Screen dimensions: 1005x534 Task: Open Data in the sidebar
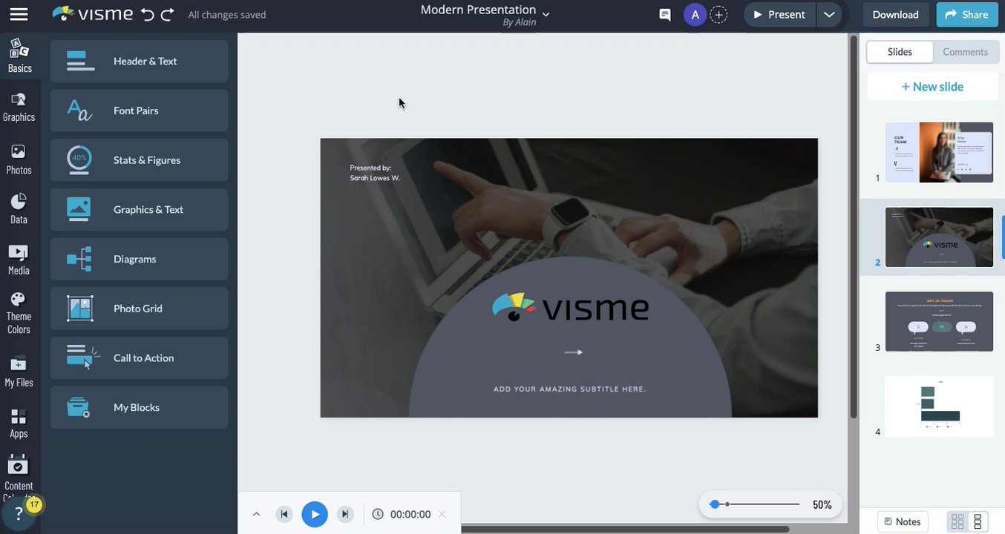[19, 209]
